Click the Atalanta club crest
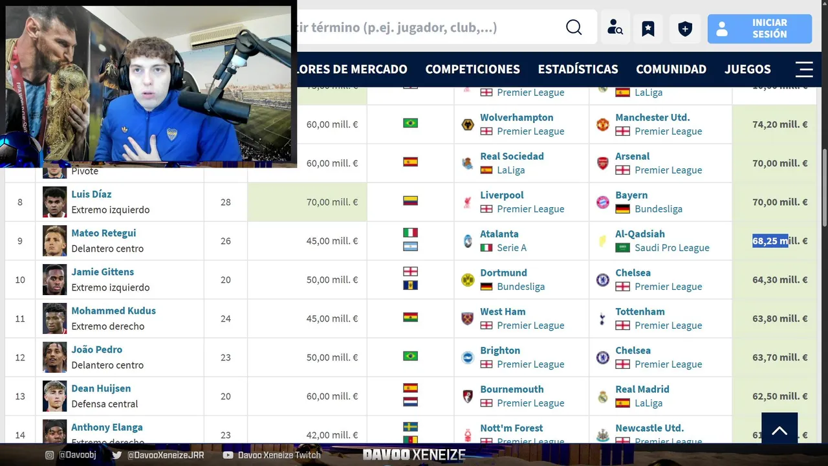This screenshot has width=828, height=466. pos(468,241)
